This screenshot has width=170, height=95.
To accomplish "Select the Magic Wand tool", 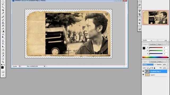I will coord(3,7).
